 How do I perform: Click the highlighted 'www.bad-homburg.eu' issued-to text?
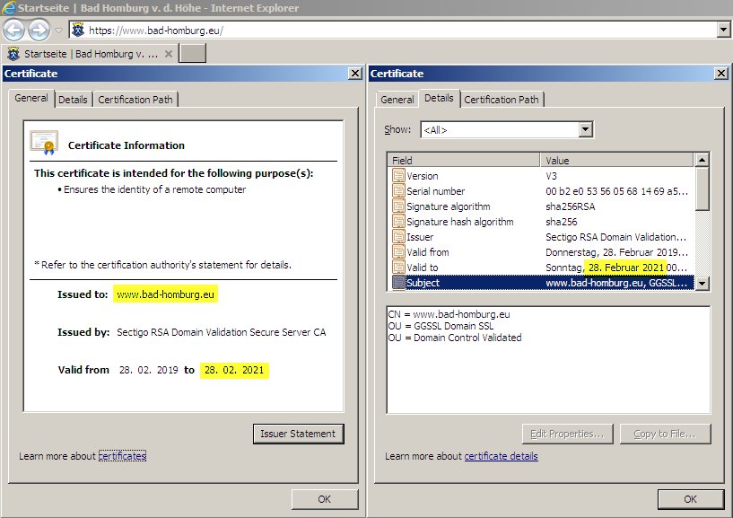pos(165,294)
